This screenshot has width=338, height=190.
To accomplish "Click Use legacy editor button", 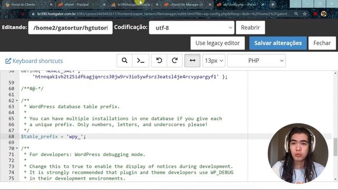I will pyautogui.click(x=218, y=43).
